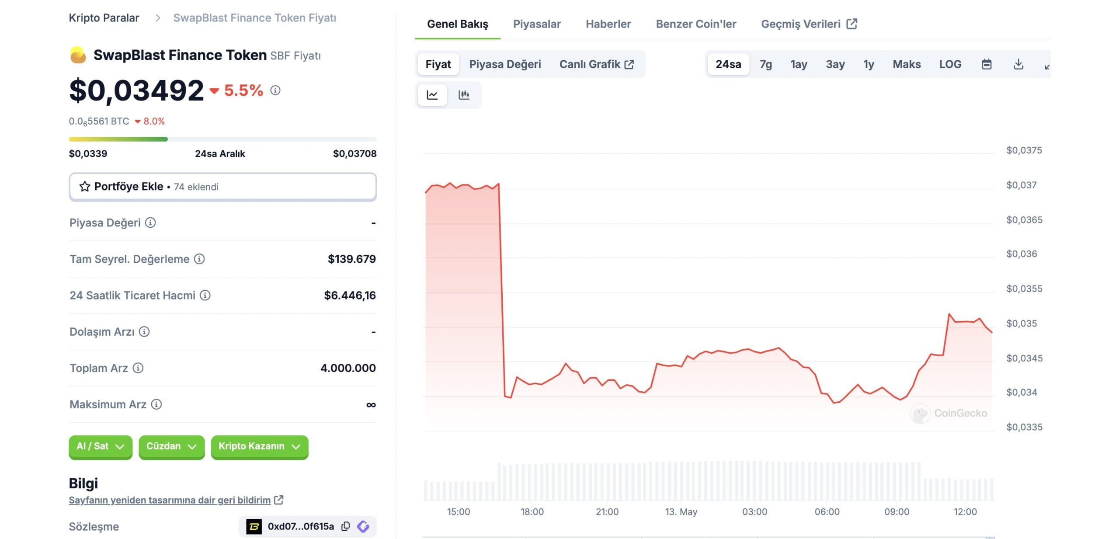Viewport: 1119px width, 539px height.
Task: Click info icon next to 5.5% change
Action: point(275,90)
